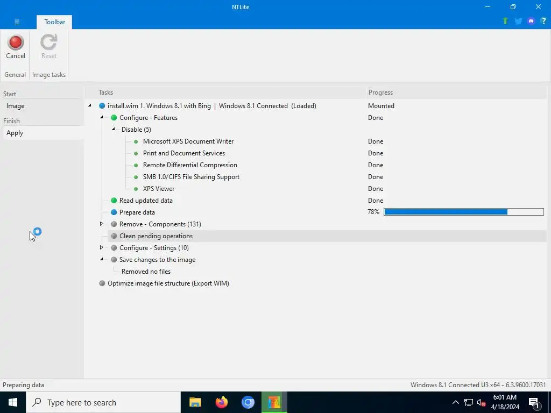This screenshot has width=551, height=413.
Task: Select Print and Document Services row
Action: 184,153
